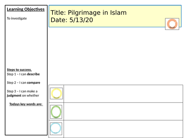The width and height of the screenshot is (185, 138).
Task: Click the "Steps to success." heading
Action: (19, 70)
